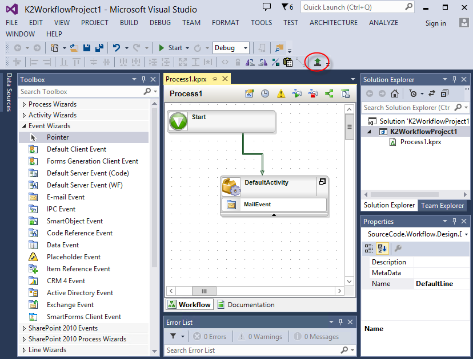Click the green branching lines icon in Process1 header
The width and height of the screenshot is (473, 359).
329,93
